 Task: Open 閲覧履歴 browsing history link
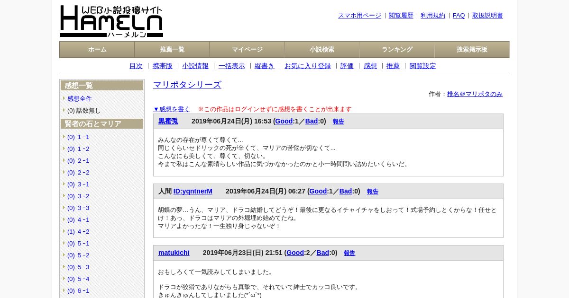pos(401,16)
